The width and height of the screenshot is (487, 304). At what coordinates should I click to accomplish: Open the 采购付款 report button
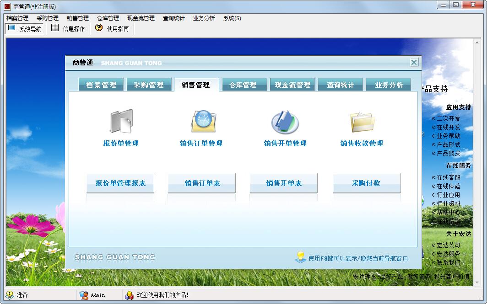366,183
